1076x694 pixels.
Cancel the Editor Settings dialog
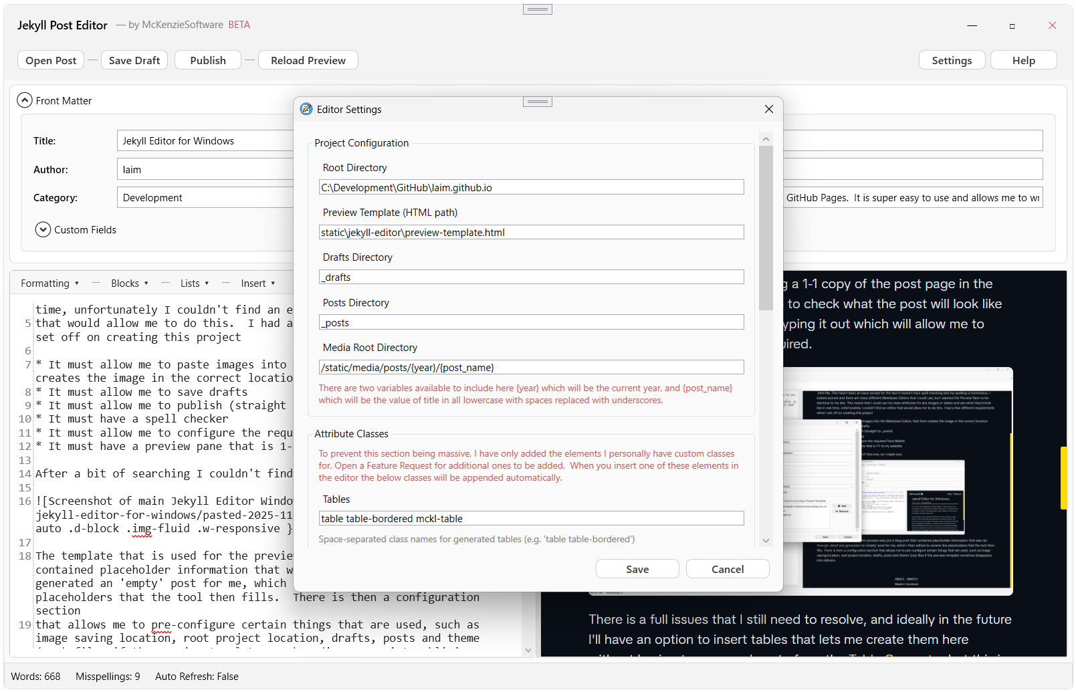tap(728, 568)
